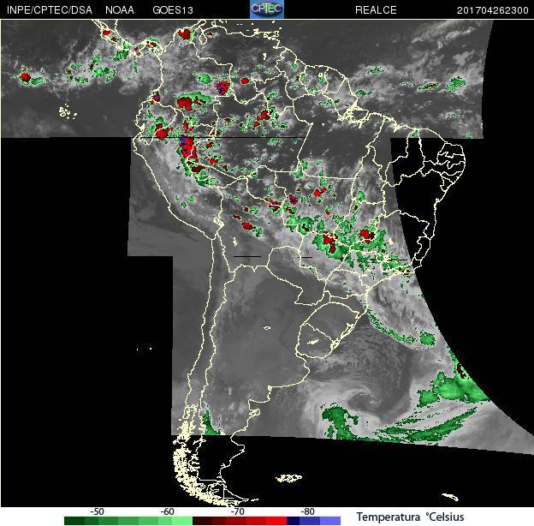Pick the bright red segment of the color bar

tap(276, 521)
